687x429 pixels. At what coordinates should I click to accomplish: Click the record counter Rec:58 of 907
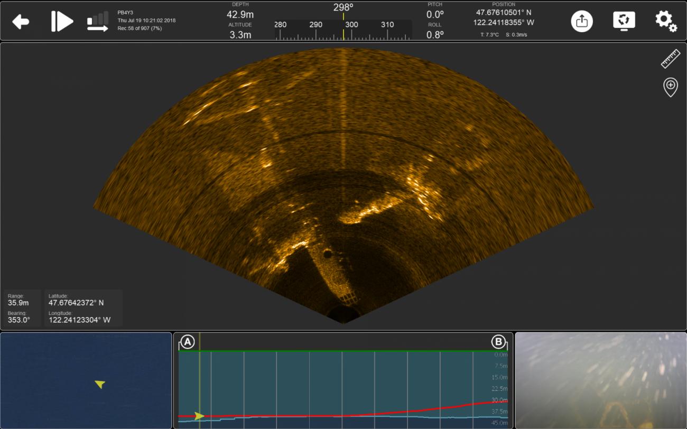pos(140,29)
